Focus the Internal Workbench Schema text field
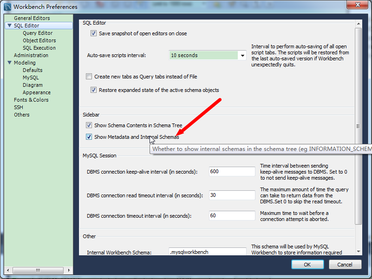The height and width of the screenshot is (279, 372). click(x=208, y=252)
